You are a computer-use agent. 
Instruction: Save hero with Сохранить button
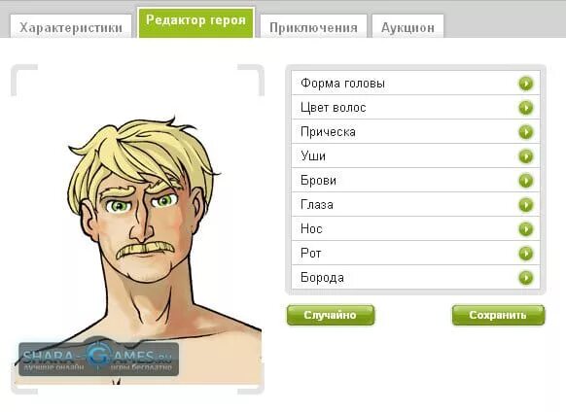click(x=498, y=315)
